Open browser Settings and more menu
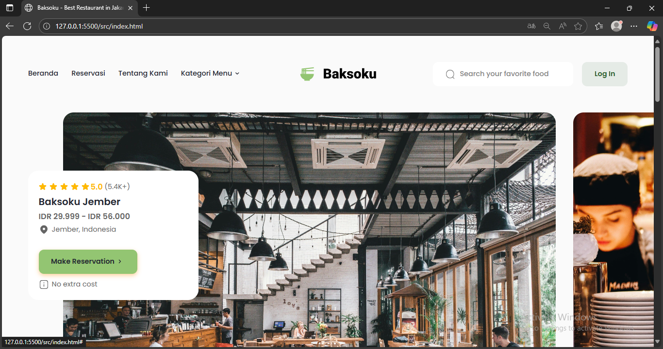Screen dimensions: 663x349 click(634, 26)
